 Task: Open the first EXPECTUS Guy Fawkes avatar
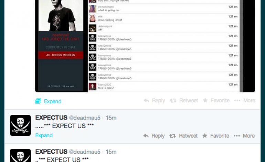pyautogui.click(x=20, y=125)
